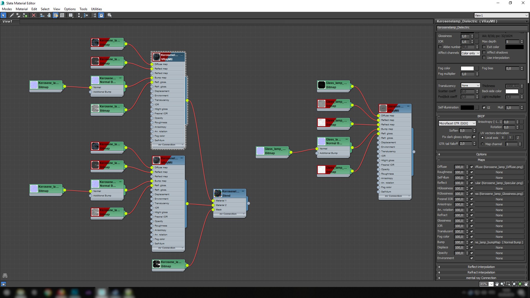Collapse the Maps rollout
The height and width of the screenshot is (298, 530).
(481, 160)
